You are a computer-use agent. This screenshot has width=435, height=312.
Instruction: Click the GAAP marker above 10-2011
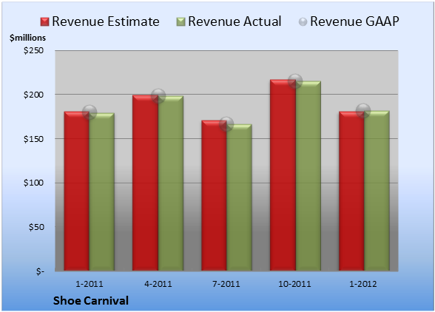pyautogui.click(x=295, y=81)
